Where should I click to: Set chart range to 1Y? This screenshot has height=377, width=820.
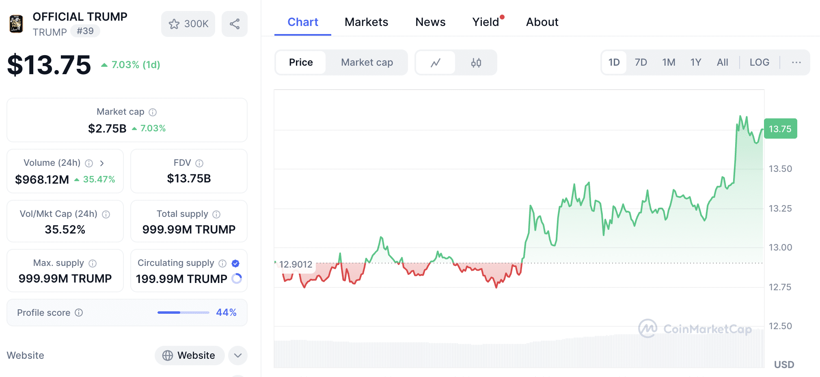tap(696, 62)
